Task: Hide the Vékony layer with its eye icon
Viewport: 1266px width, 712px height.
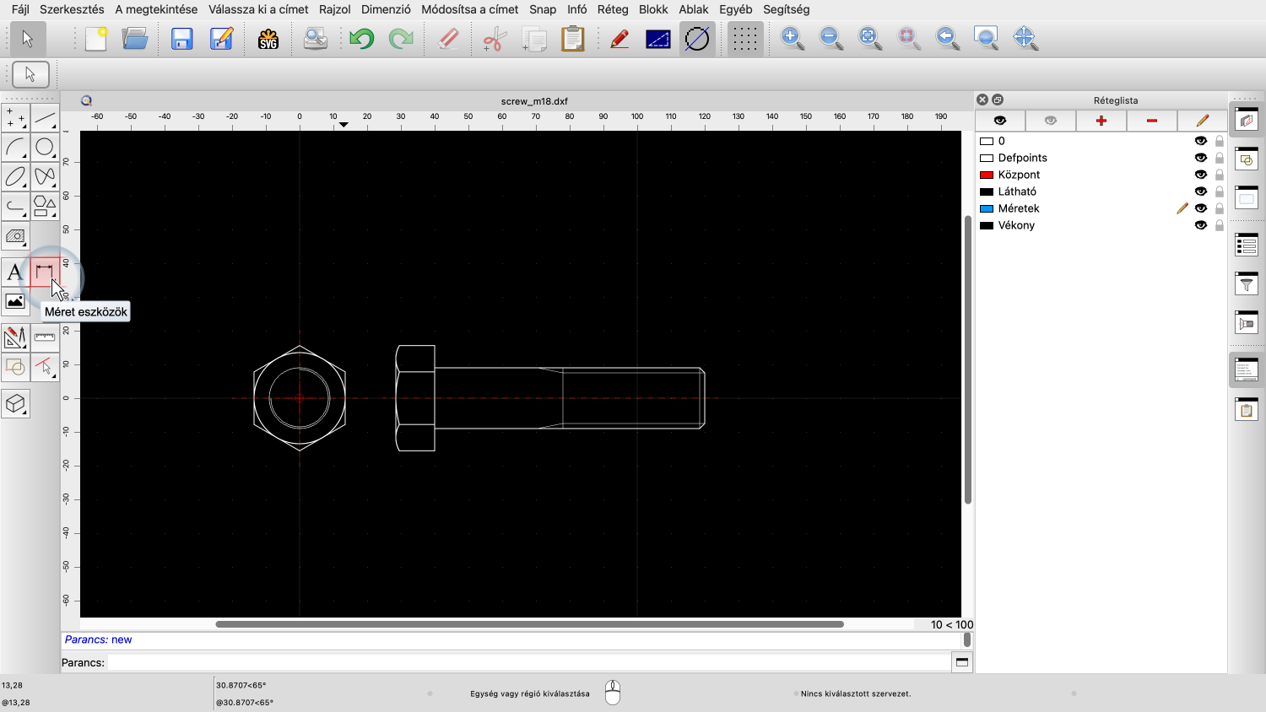Action: 1200,225
